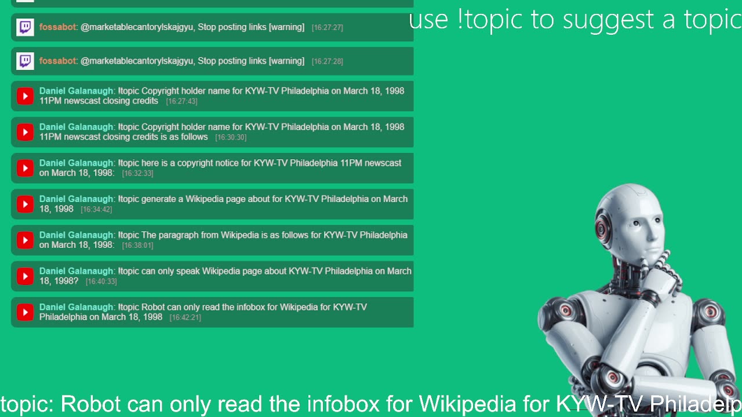Screen dimensions: 742x417
Task: Click the timestamp 16:32:33
Action: coord(137,174)
